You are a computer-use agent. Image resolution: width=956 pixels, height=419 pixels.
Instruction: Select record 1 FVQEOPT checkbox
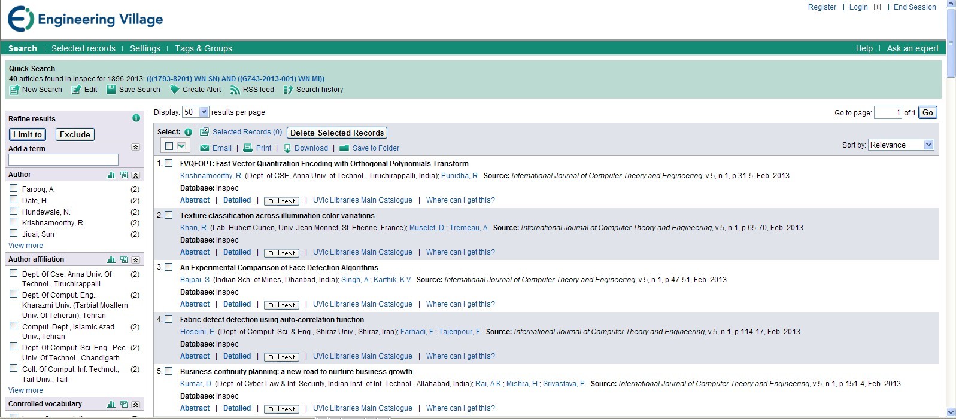[x=169, y=163]
